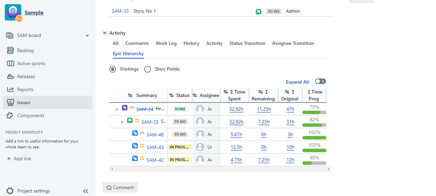Click the DONE status badge for SAM-24

[180, 109]
